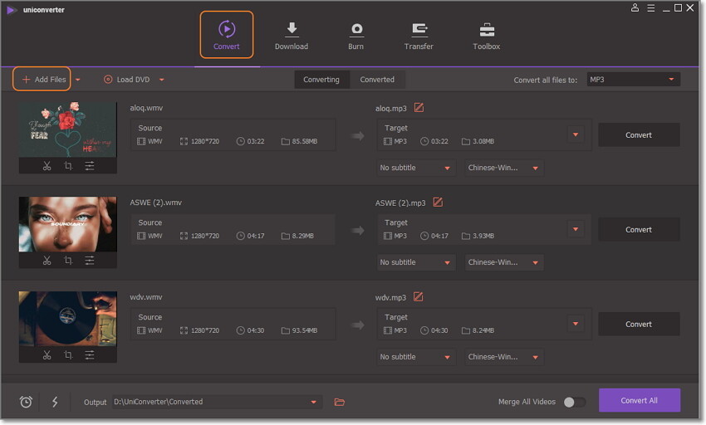Click the scissors trim icon under aloq.wmv thumbnail
706x425 pixels.
(x=47, y=166)
